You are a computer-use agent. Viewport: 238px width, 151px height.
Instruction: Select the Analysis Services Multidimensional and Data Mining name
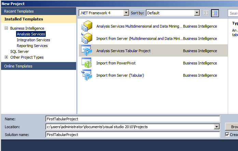tap(139, 26)
